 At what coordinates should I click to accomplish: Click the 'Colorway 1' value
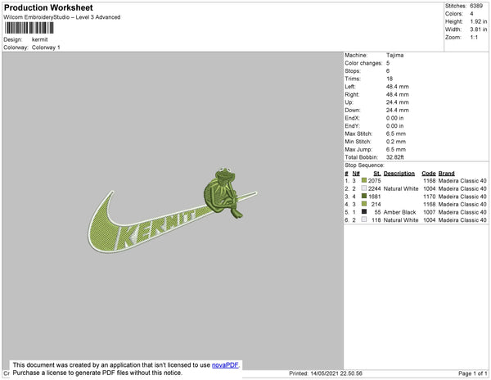pyautogui.click(x=46, y=47)
